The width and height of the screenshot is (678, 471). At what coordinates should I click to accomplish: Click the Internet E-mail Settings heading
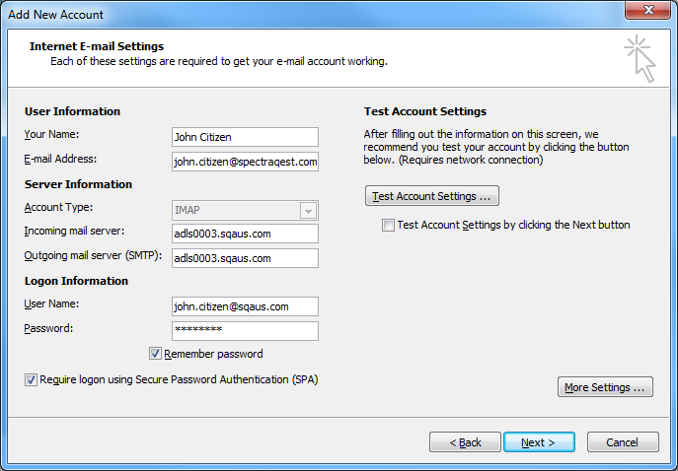97,46
